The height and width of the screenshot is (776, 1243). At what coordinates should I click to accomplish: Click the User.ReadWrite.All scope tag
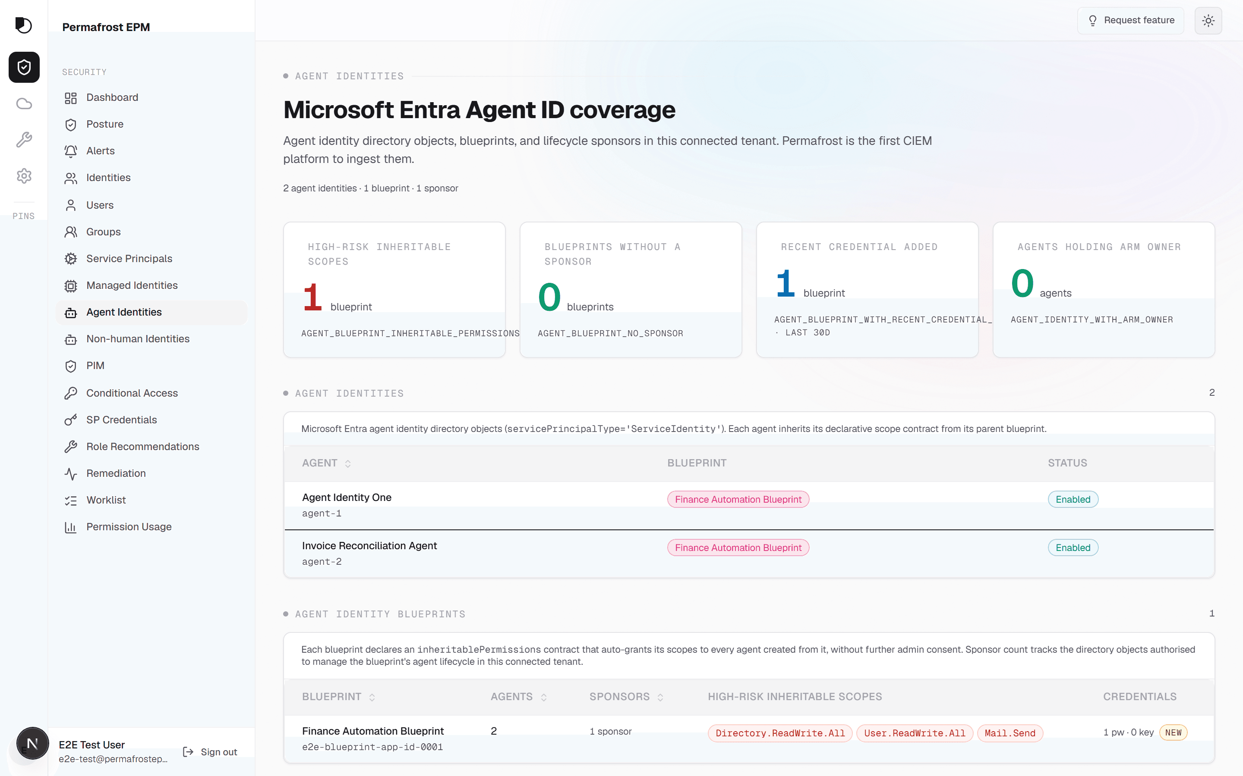tap(914, 733)
